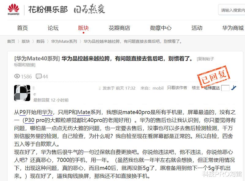Click the blue jump arrow beside 电梯直达
Image resolution: width=245 pixels, height=181 pixels.
pos(233,87)
